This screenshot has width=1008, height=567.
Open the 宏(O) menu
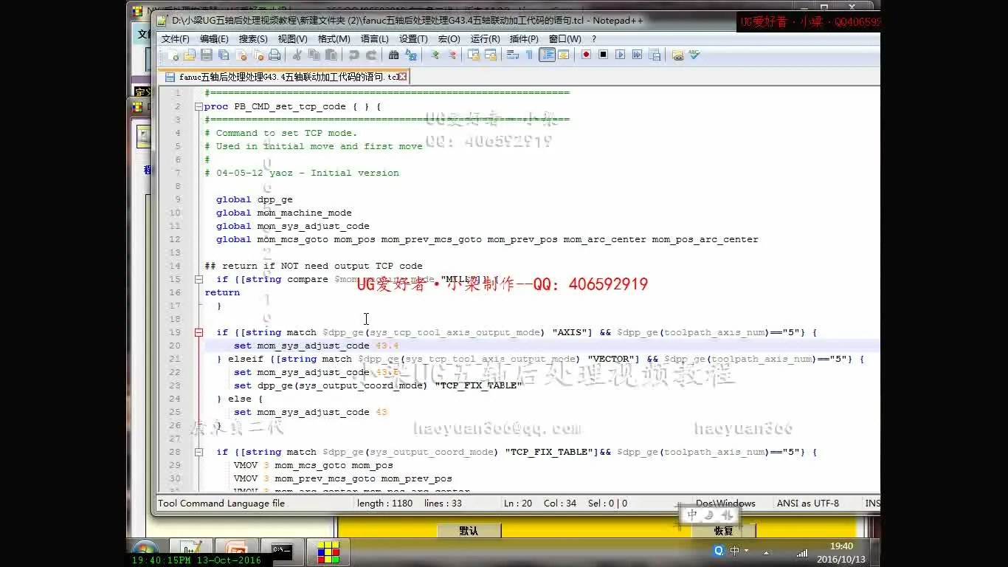point(447,38)
